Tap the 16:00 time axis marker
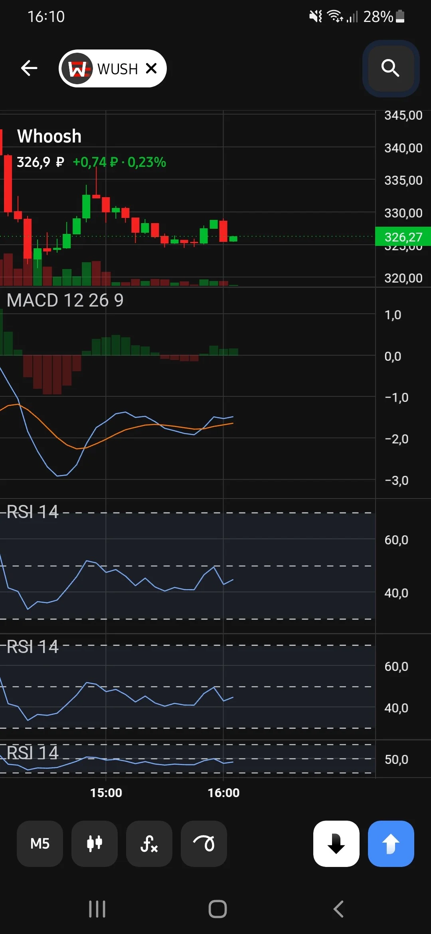431x934 pixels. 223,793
